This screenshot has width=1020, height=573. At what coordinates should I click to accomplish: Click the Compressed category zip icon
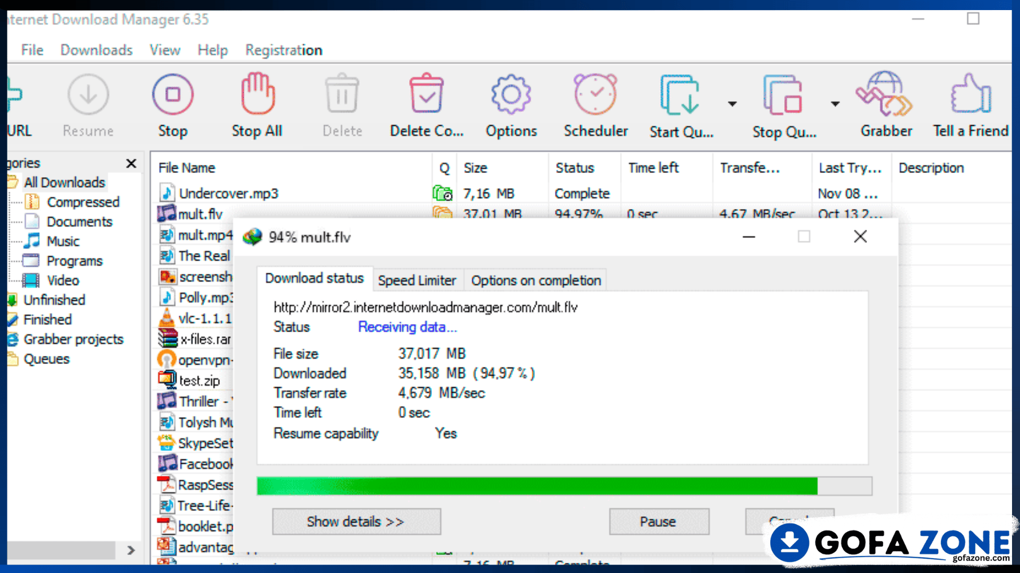(x=32, y=202)
